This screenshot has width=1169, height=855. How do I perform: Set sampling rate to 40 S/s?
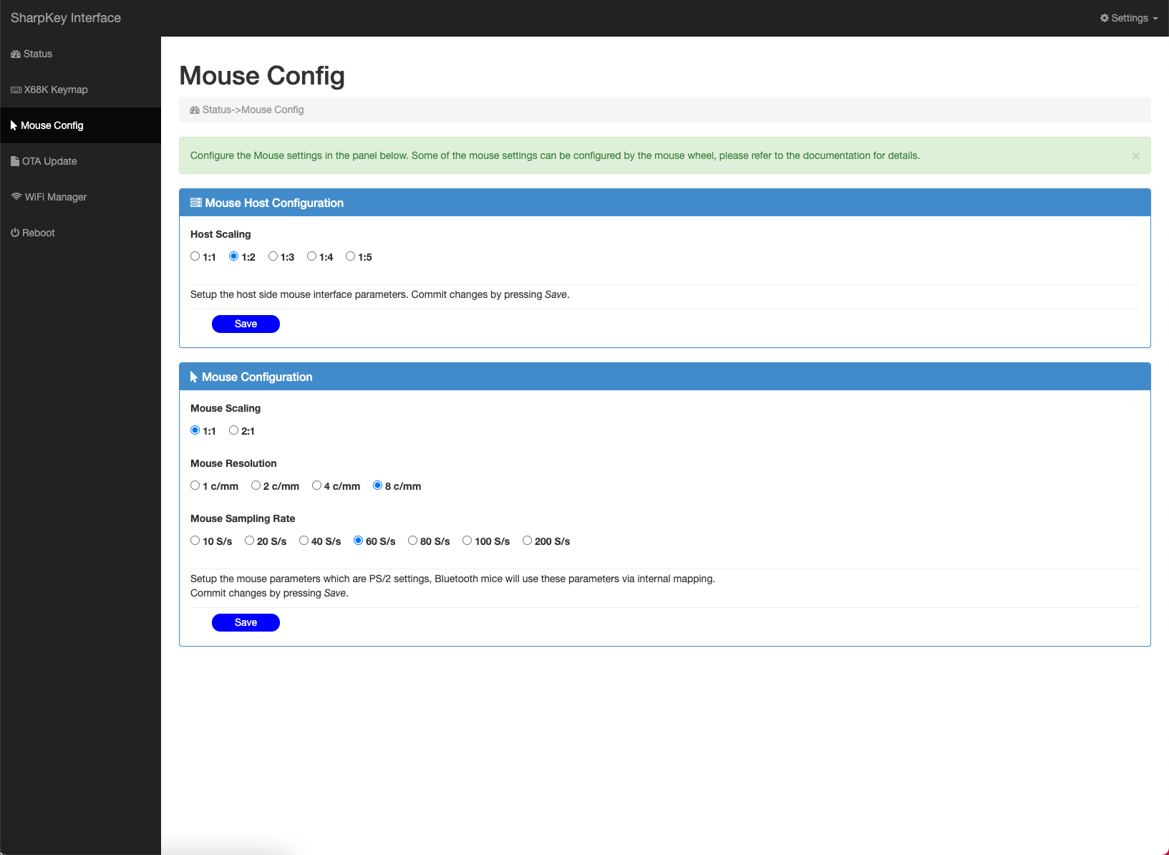[304, 541]
